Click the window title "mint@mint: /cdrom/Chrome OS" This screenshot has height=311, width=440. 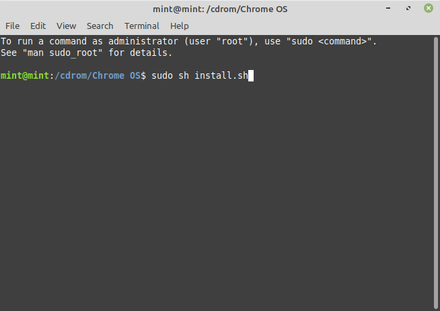pyautogui.click(x=219, y=9)
